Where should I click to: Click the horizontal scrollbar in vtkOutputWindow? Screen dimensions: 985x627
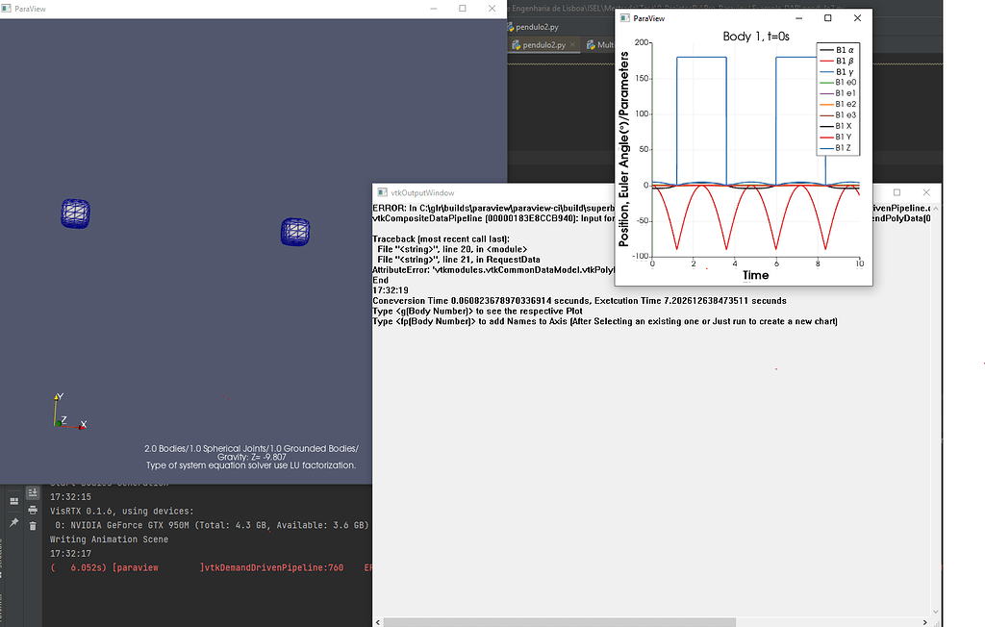[x=559, y=622]
